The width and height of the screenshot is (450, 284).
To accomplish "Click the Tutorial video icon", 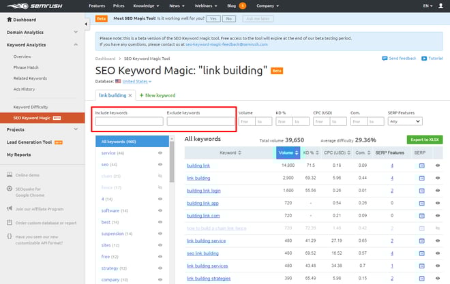I will (424, 59).
